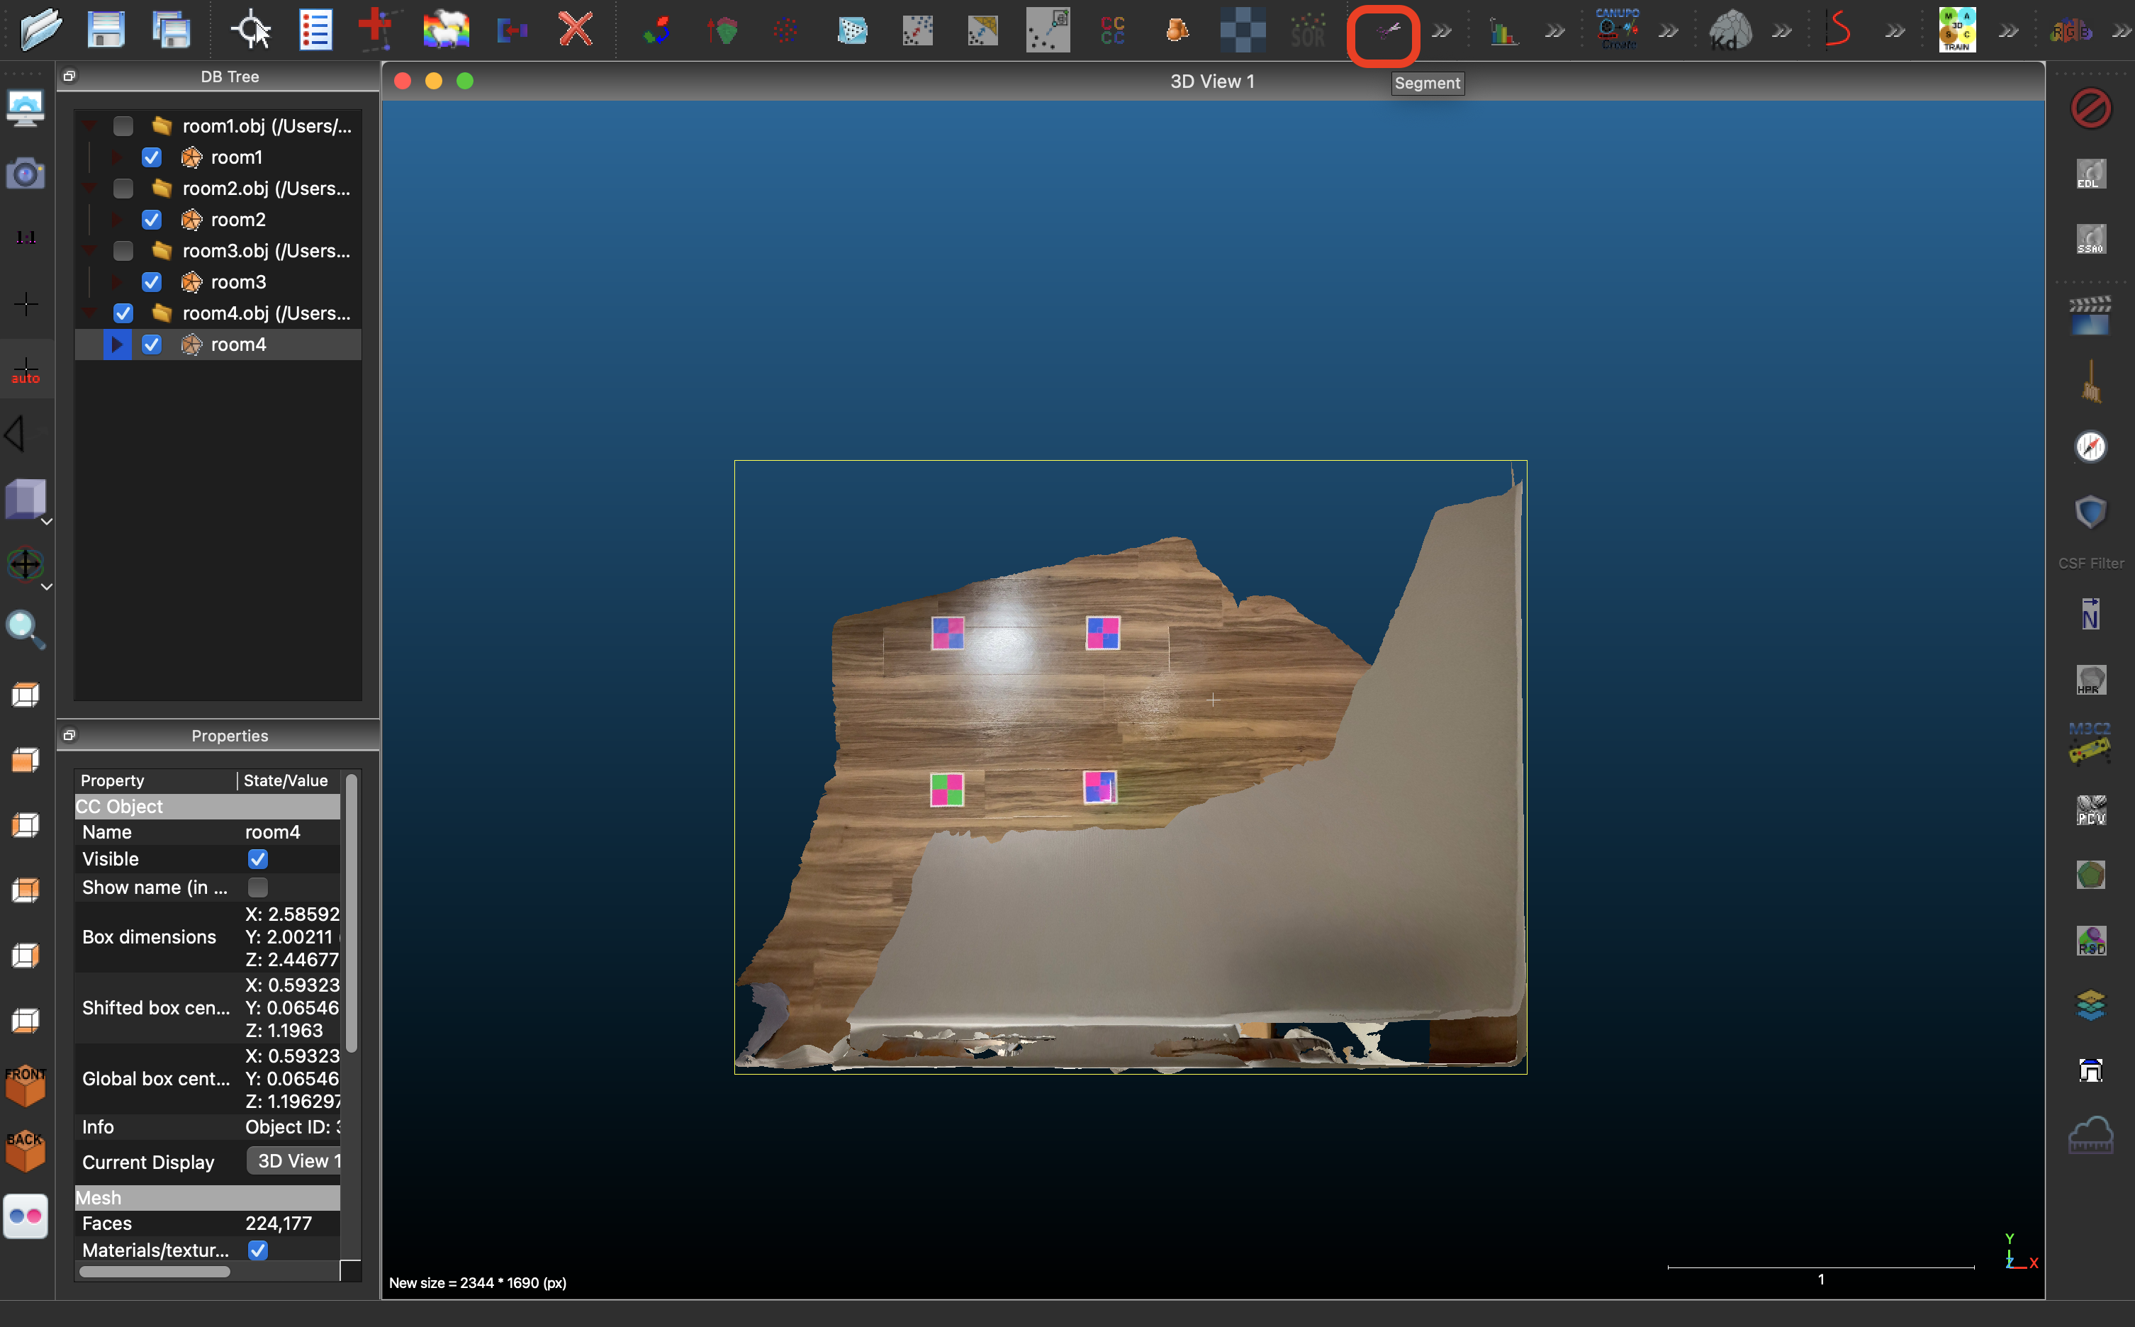Select room3 in the DB Tree
This screenshot has height=1327, width=2135.
pos(237,283)
